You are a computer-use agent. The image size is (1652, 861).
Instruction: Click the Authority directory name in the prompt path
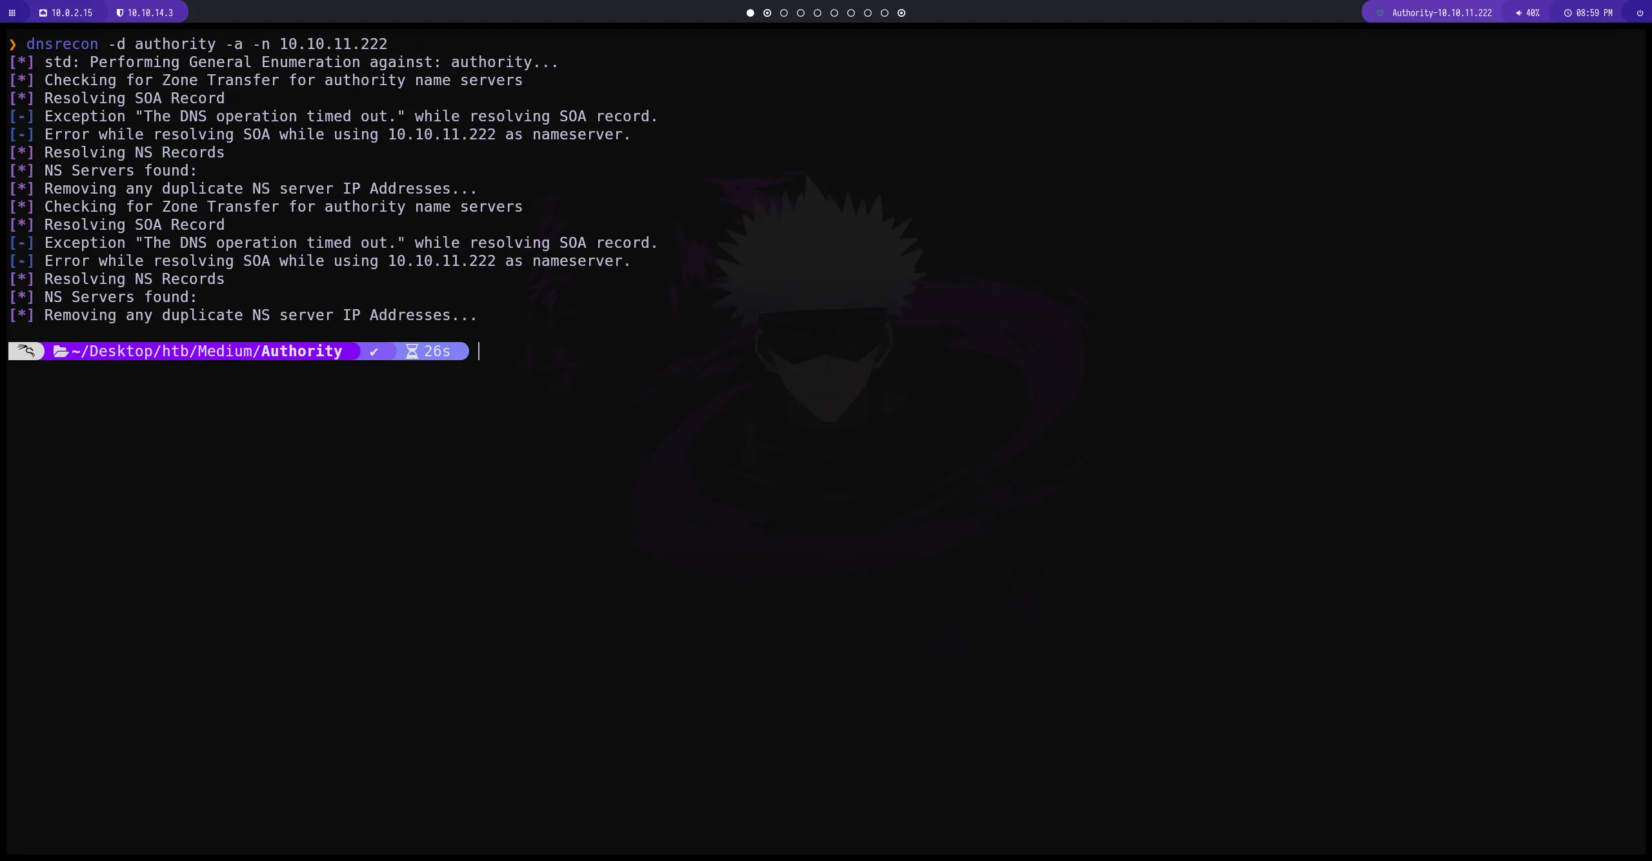pyautogui.click(x=301, y=350)
